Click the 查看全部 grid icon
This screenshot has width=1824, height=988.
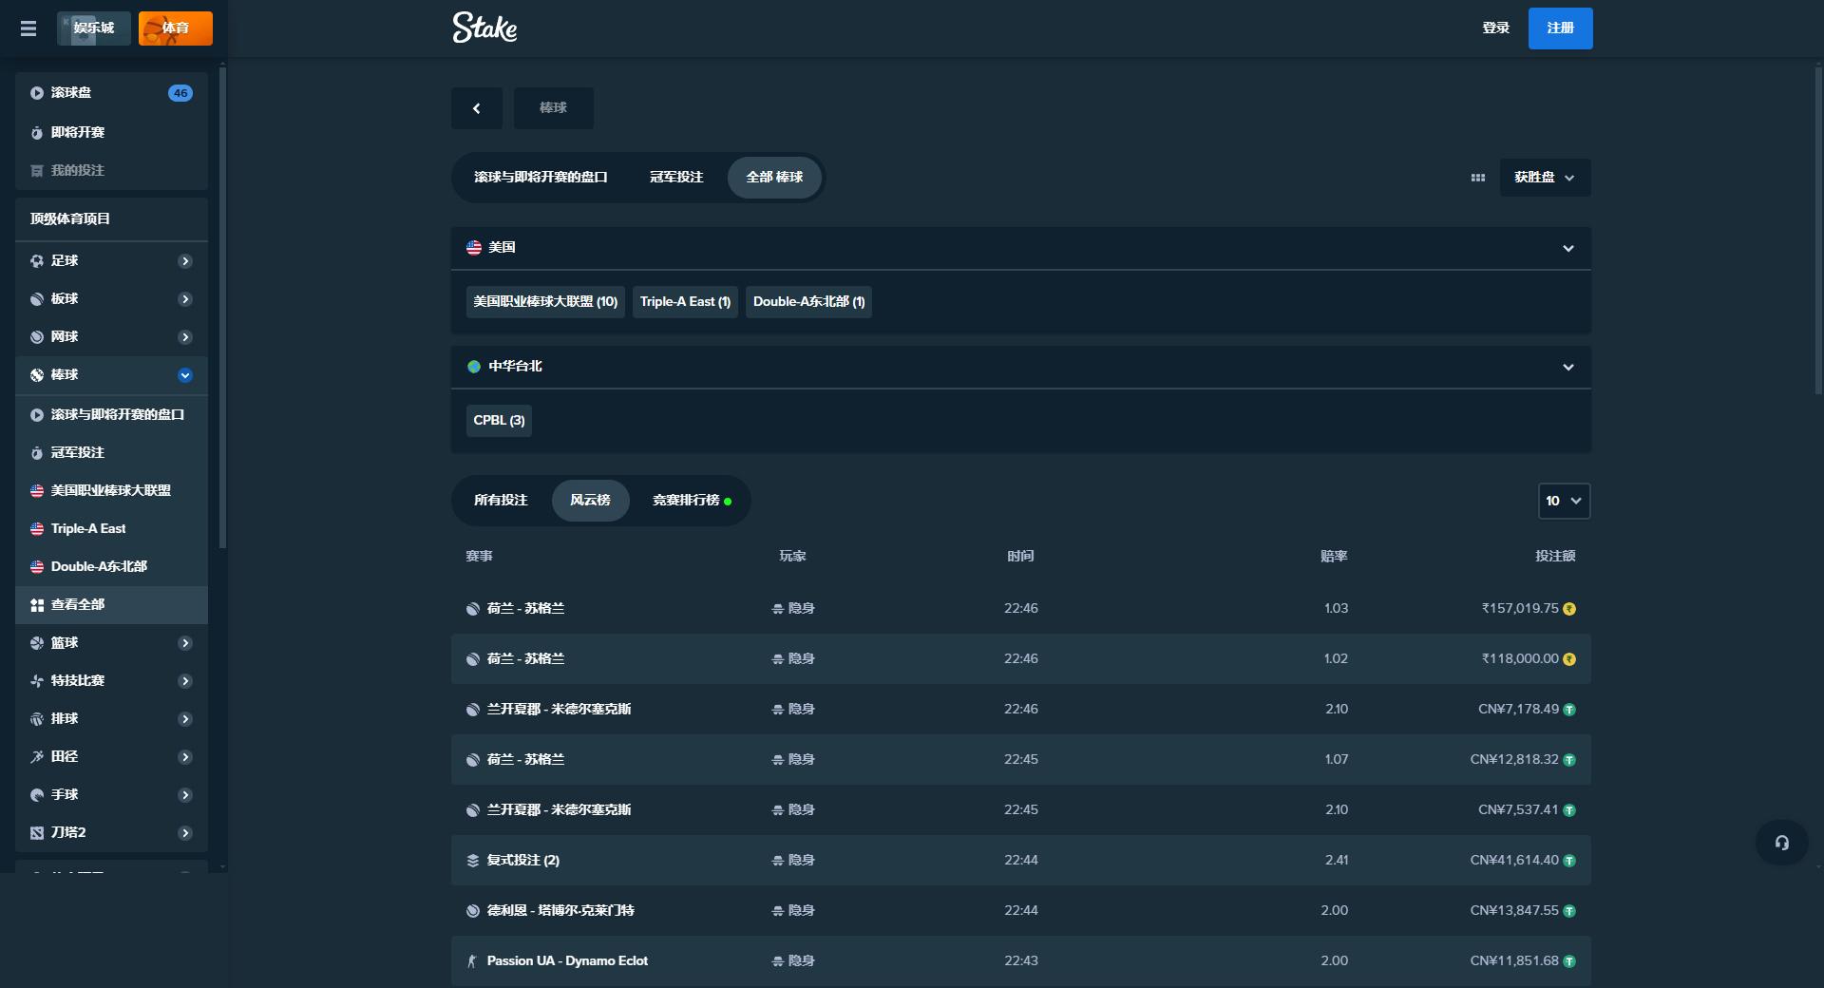(x=36, y=605)
